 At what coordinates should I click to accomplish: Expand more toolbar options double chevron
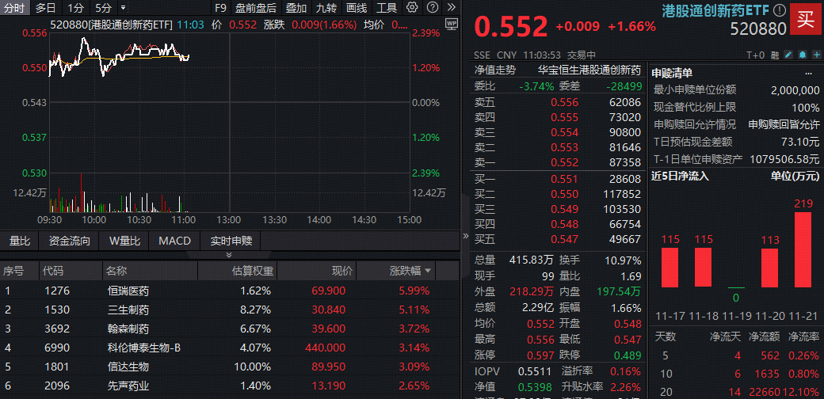(x=451, y=8)
